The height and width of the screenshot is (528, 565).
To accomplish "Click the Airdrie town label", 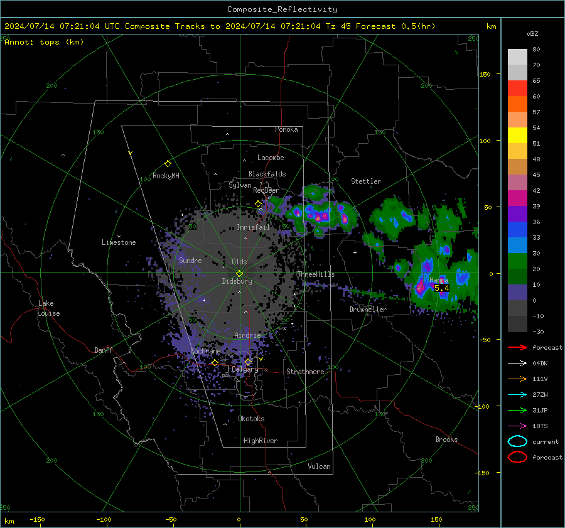I will [247, 335].
